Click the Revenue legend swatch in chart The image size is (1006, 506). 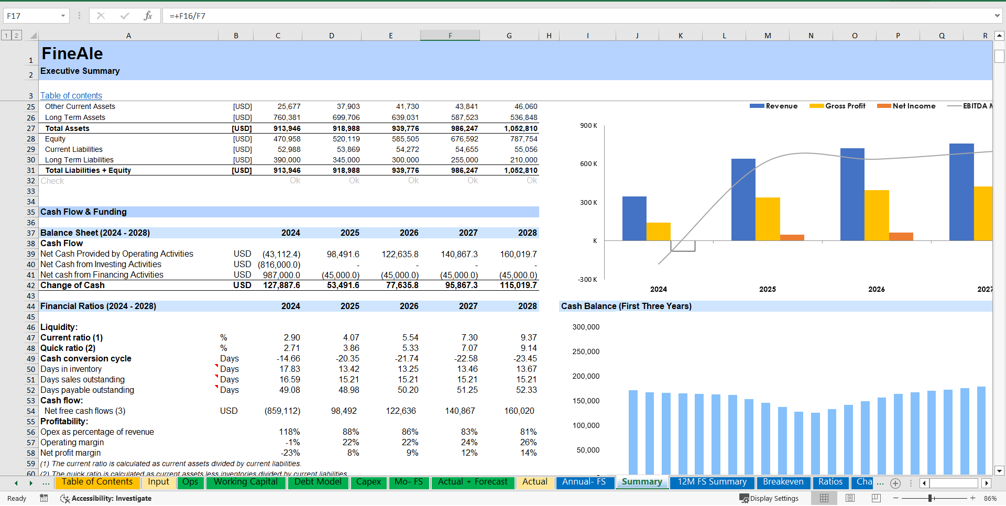pyautogui.click(x=757, y=106)
